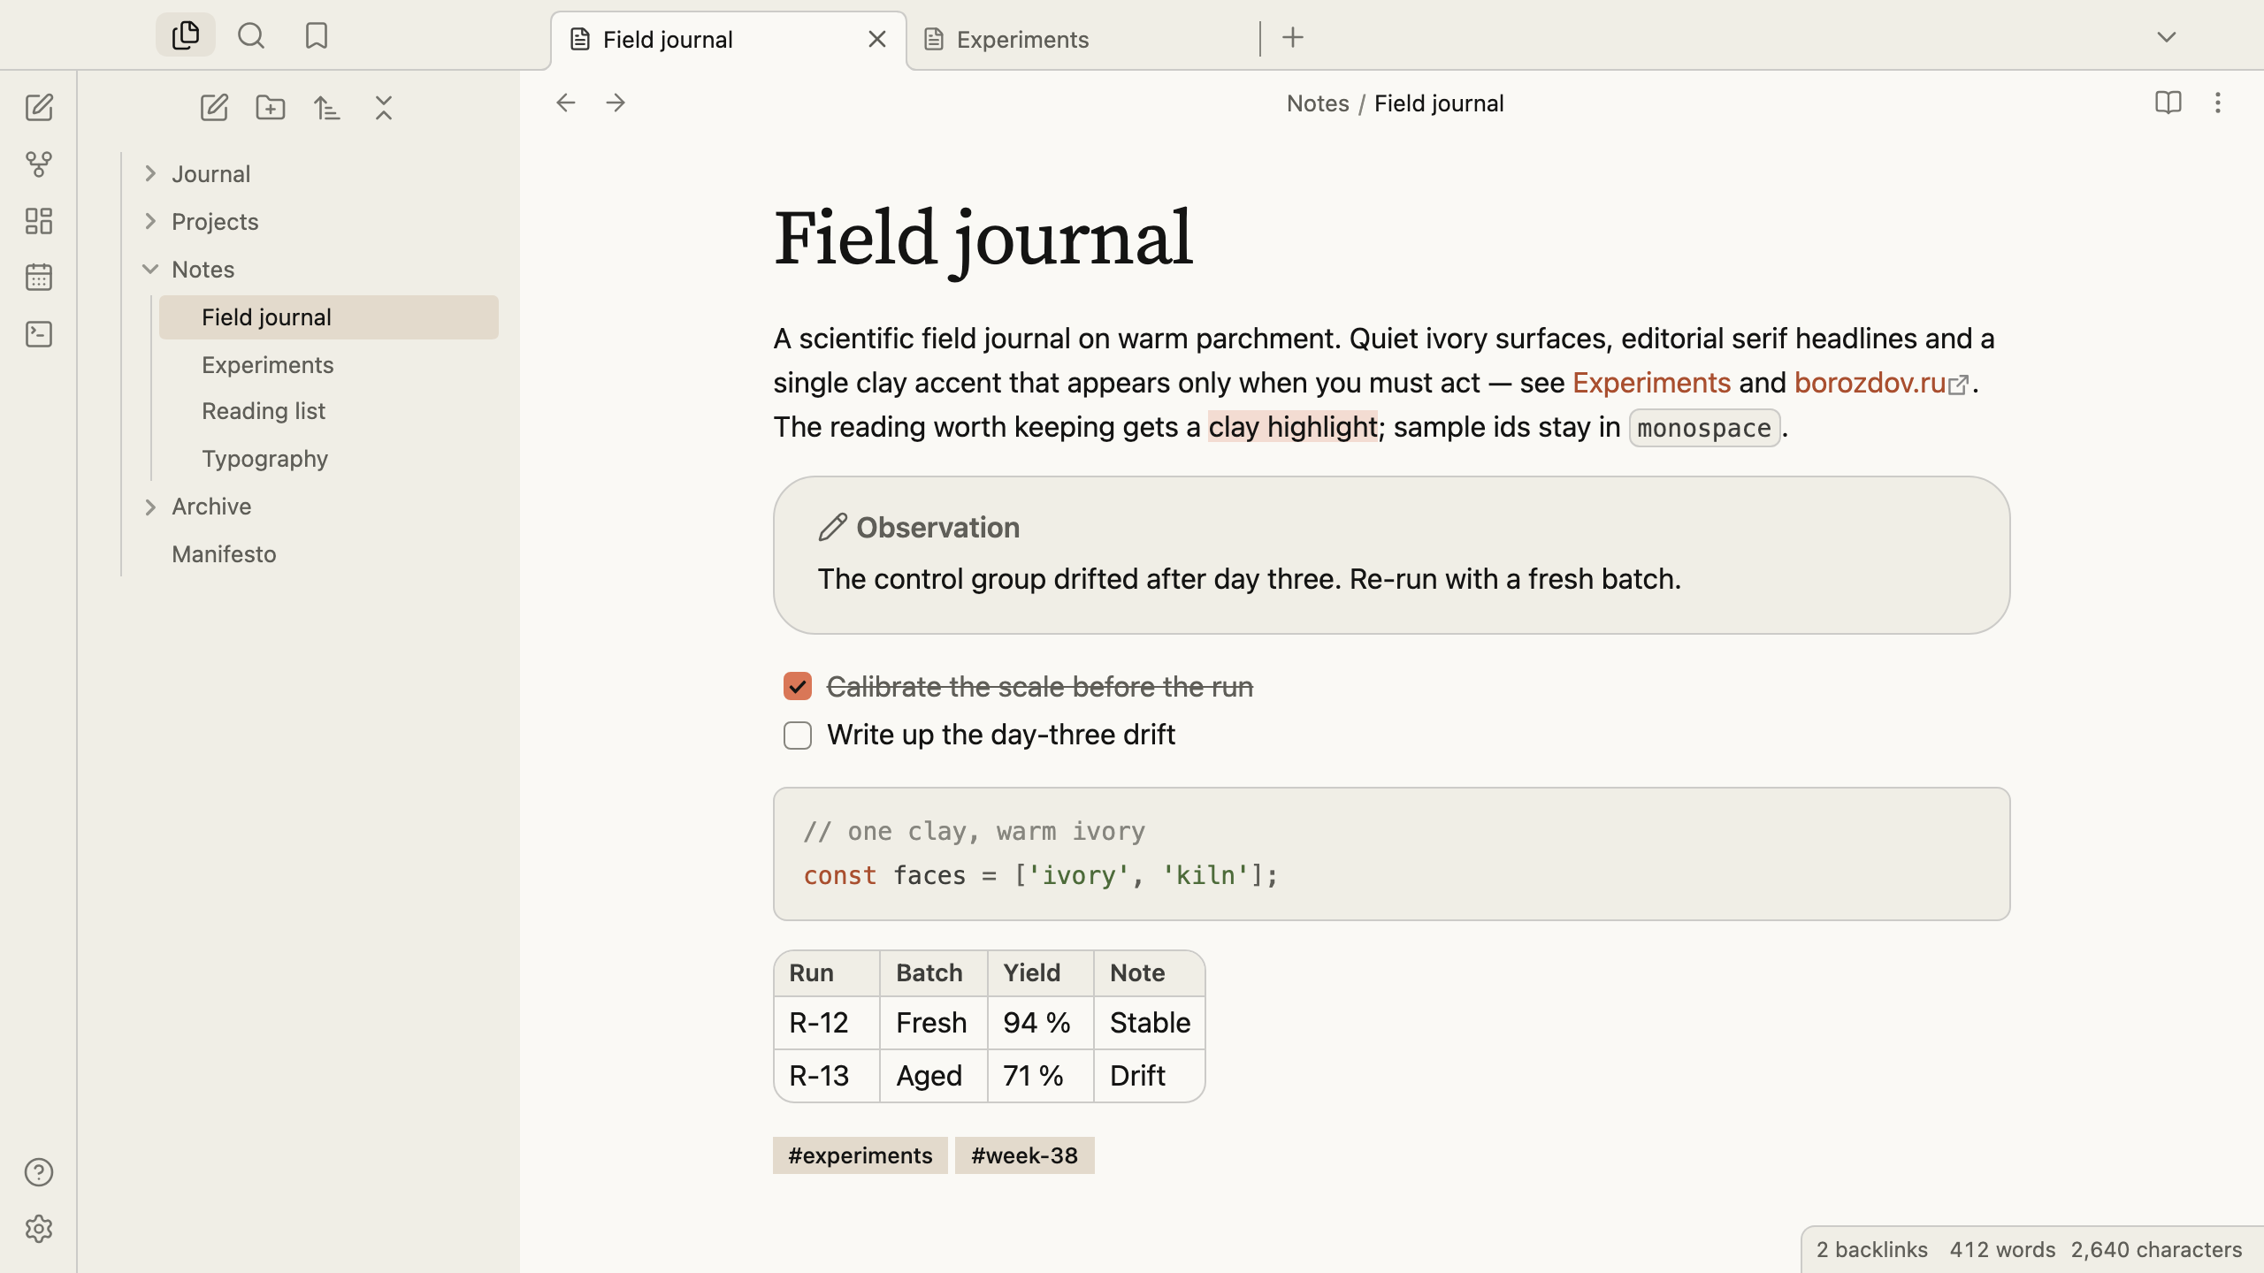Viewport: 2264px width, 1273px height.
Task: Open the command palette terminal icon
Action: (x=39, y=334)
